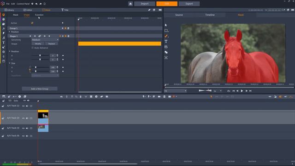Screen dimensions: 295x166
Task: Open the File menu
Action: point(8,4)
